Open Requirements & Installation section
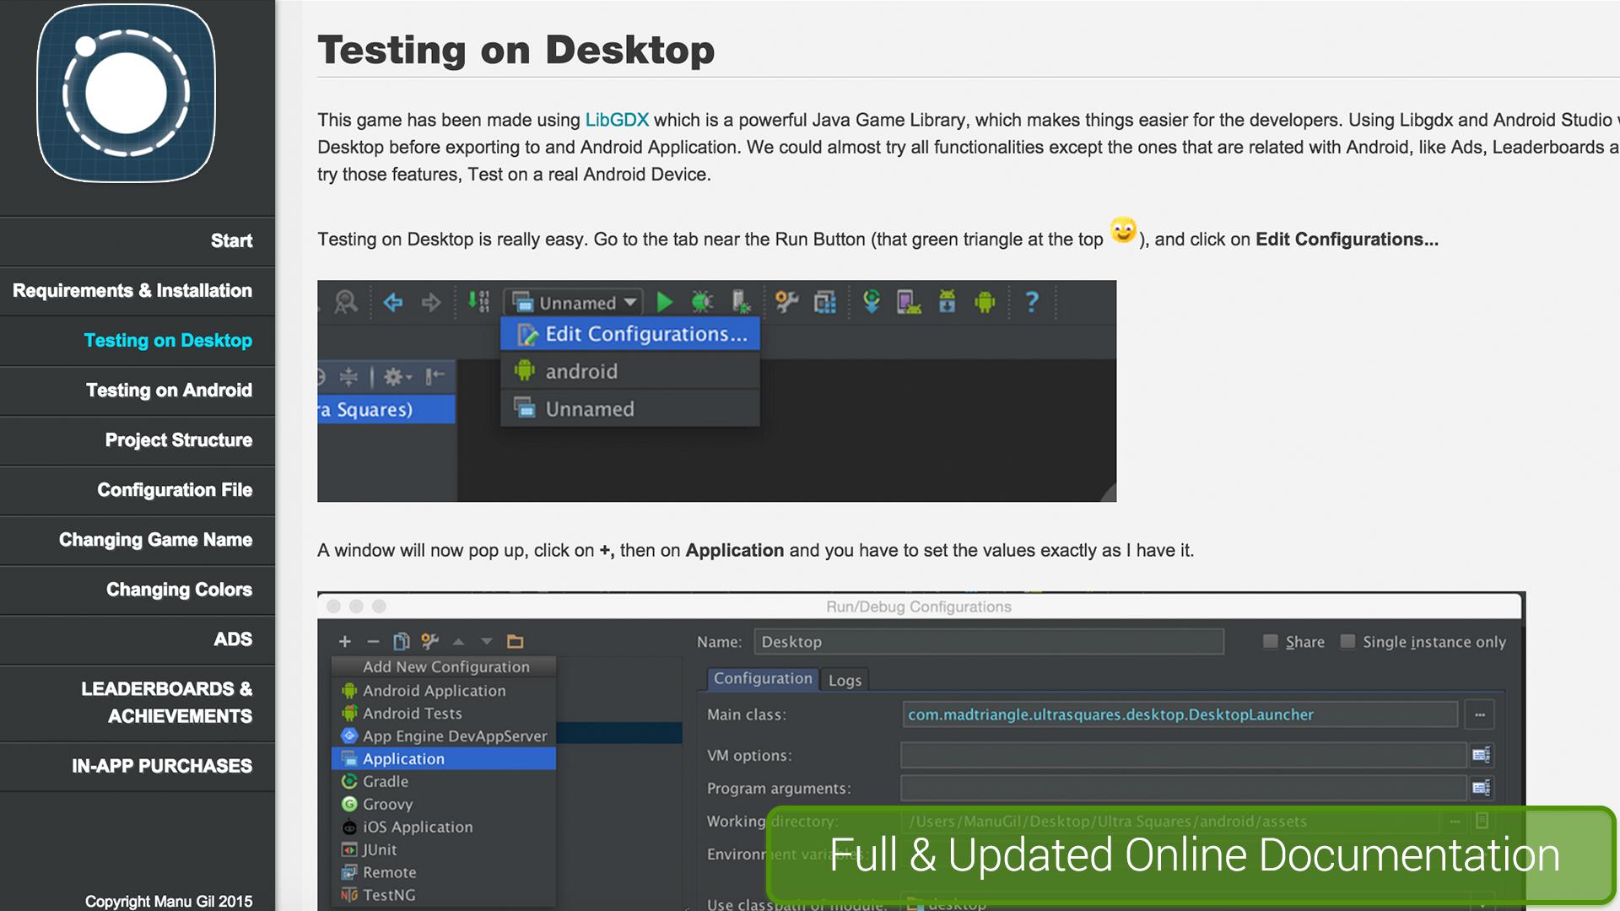The image size is (1620, 911). coord(138,291)
